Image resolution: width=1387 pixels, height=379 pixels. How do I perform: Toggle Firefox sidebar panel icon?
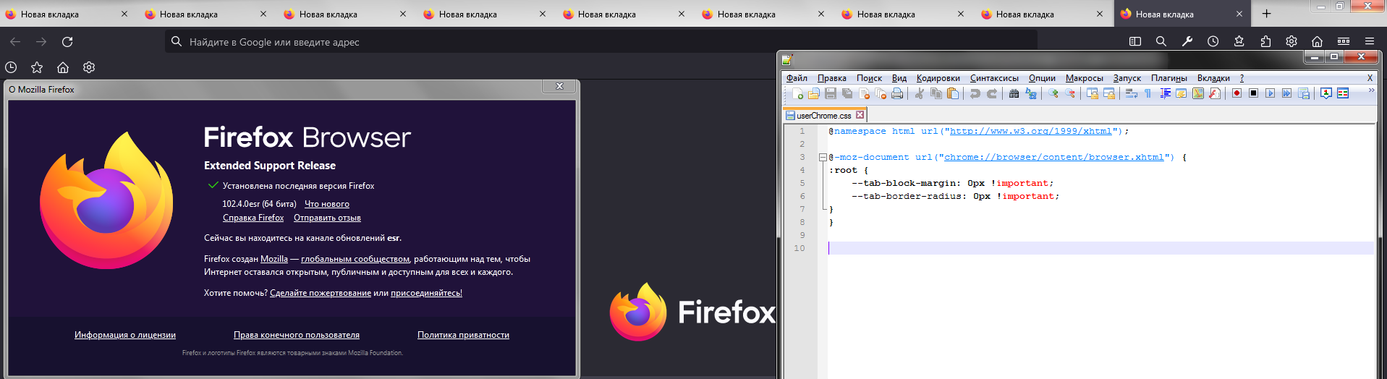1135,41
